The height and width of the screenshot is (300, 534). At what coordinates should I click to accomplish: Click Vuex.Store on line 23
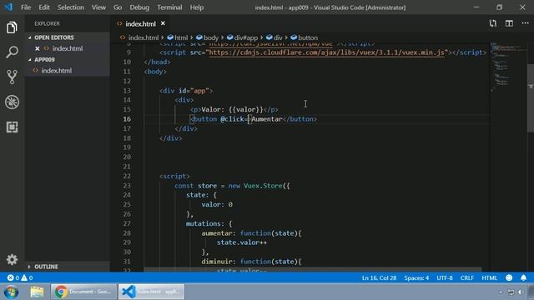coord(263,186)
